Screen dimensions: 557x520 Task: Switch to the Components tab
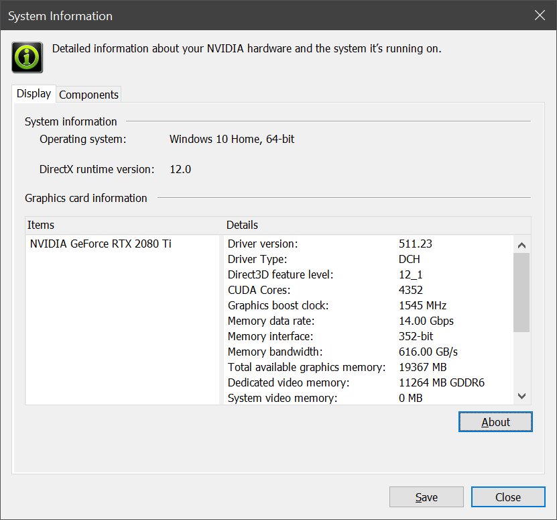88,94
